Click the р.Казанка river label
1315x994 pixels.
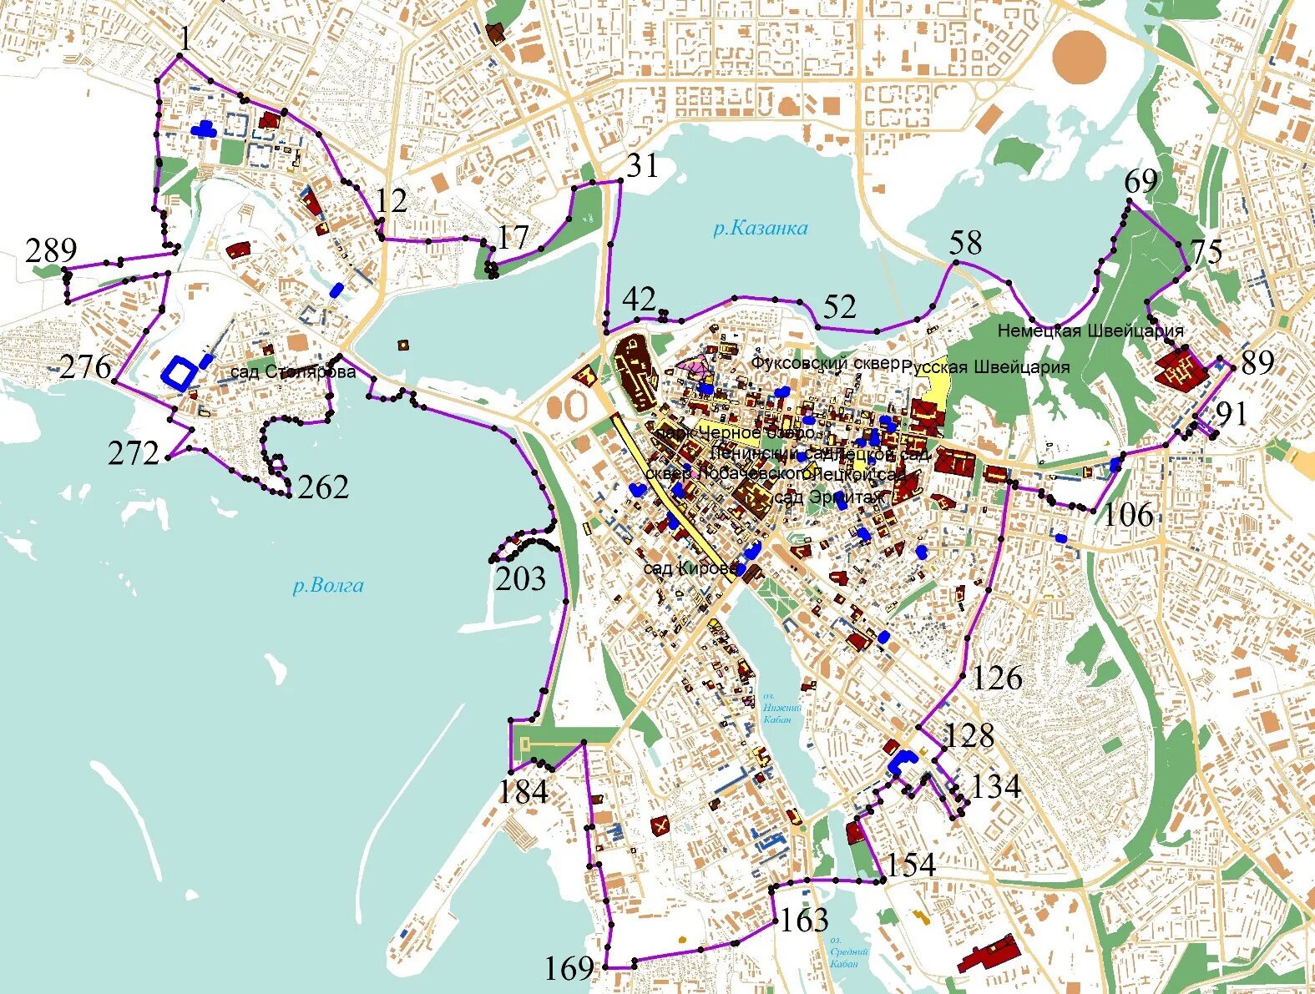coord(761,228)
